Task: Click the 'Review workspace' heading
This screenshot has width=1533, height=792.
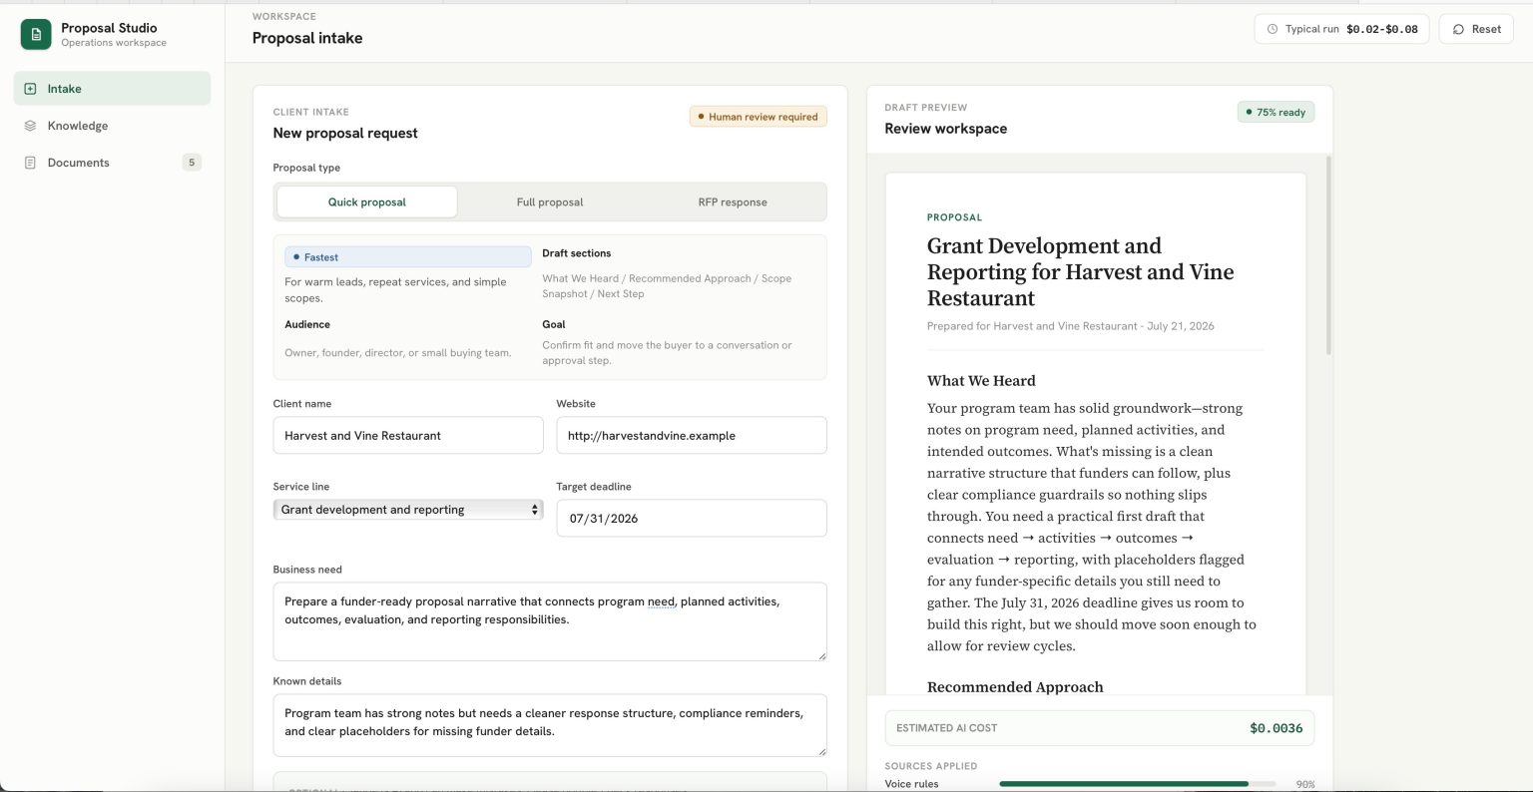Action: tap(945, 129)
